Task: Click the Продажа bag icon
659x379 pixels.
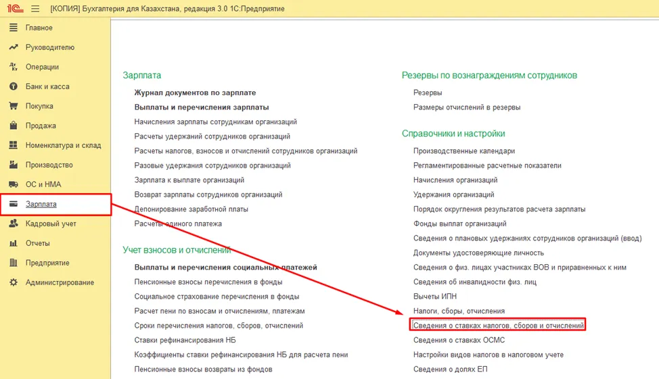Action: (14, 126)
